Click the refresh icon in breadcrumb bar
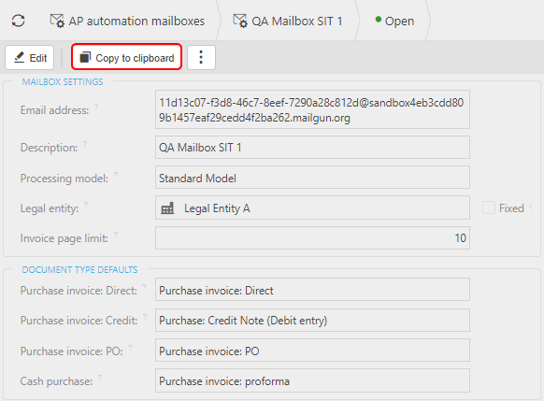This screenshot has width=544, height=401. pyautogui.click(x=18, y=21)
